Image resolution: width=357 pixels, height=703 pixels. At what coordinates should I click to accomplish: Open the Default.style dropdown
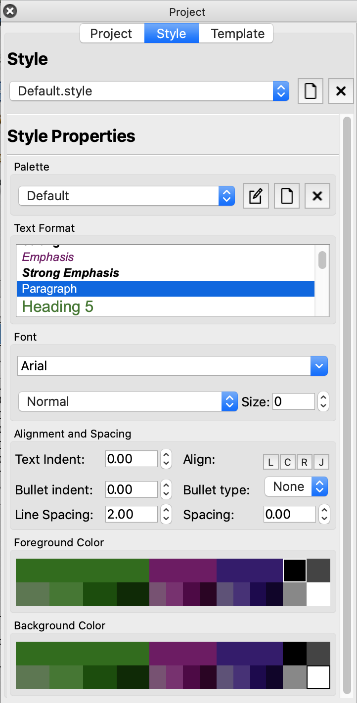click(149, 91)
